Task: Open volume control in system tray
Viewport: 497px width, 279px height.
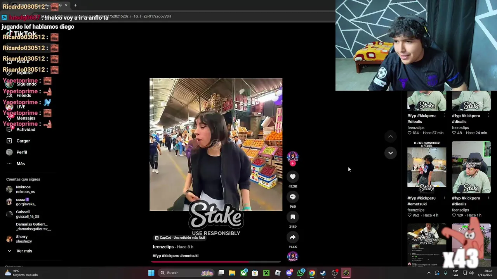Action: click(x=471, y=273)
